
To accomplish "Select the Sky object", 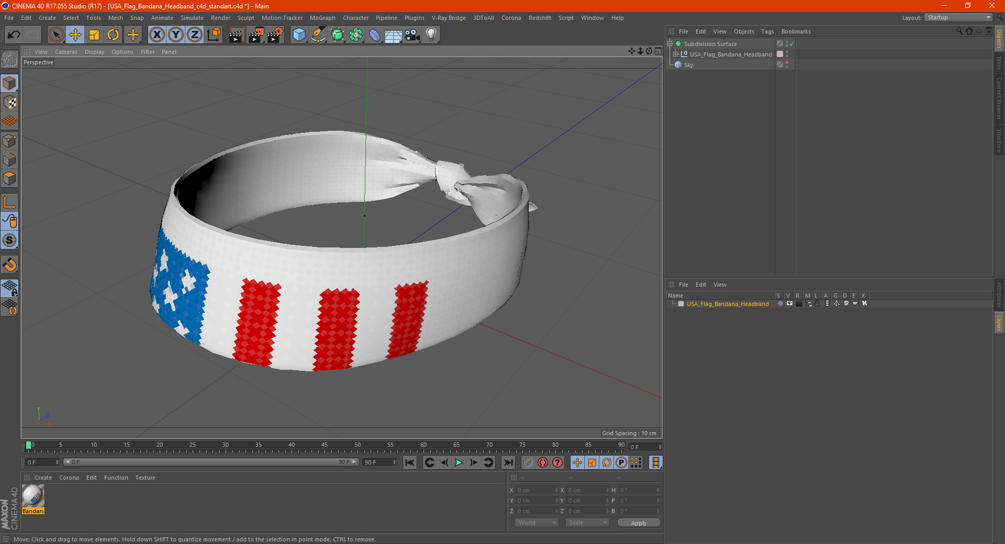I will click(688, 65).
